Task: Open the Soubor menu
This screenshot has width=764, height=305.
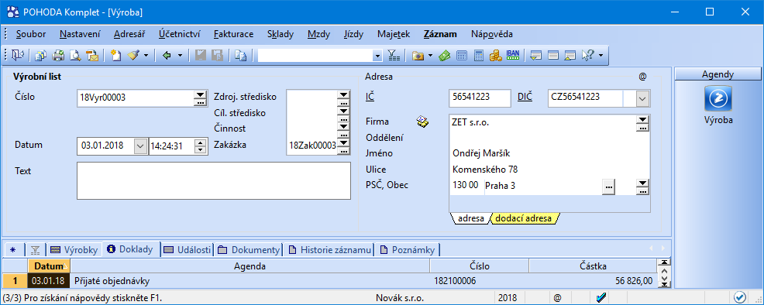Action: point(31,34)
